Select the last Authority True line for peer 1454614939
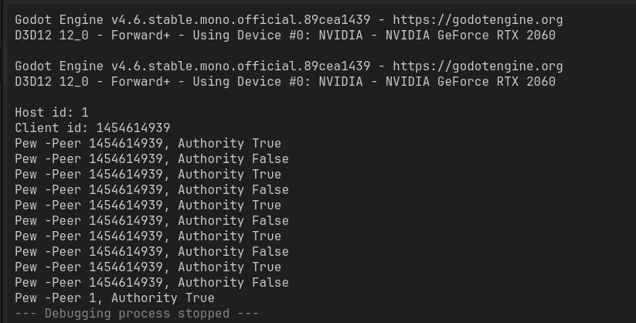The width and height of the screenshot is (636, 323). tap(148, 267)
